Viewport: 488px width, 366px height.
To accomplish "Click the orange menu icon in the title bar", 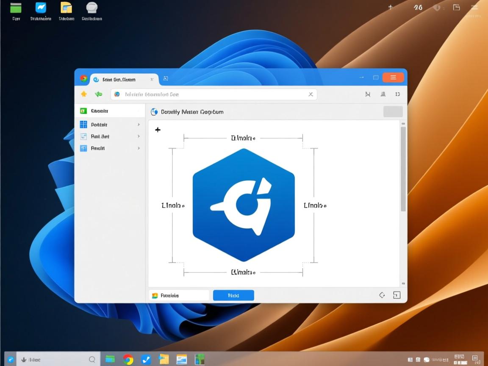I will 393,77.
